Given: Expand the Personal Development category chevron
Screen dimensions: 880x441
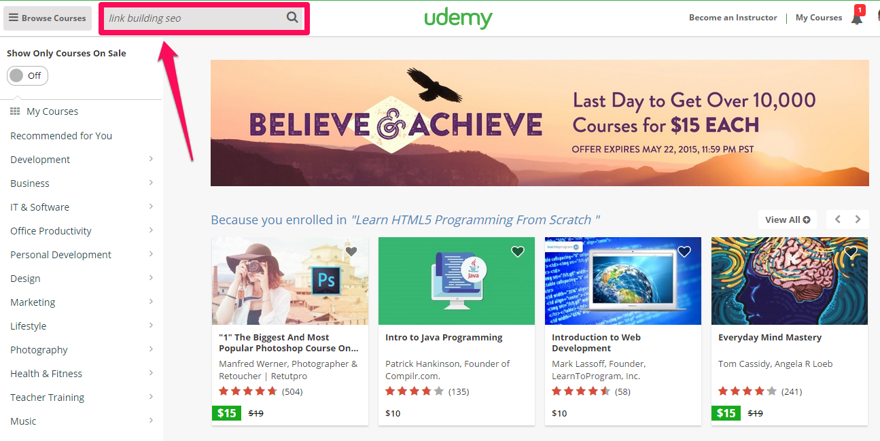Looking at the screenshot, I should (151, 254).
